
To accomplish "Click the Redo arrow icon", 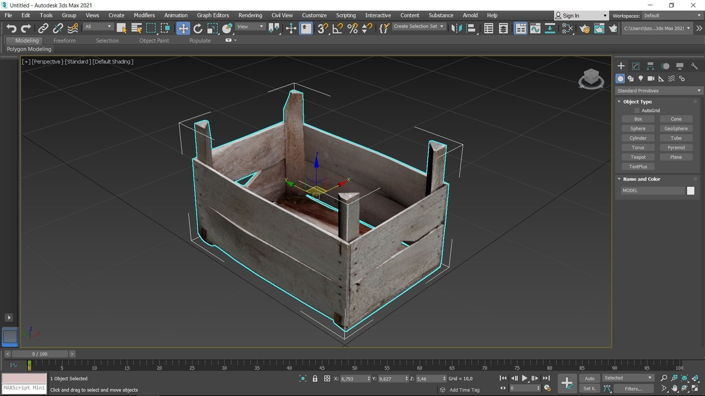I will 26,28.
